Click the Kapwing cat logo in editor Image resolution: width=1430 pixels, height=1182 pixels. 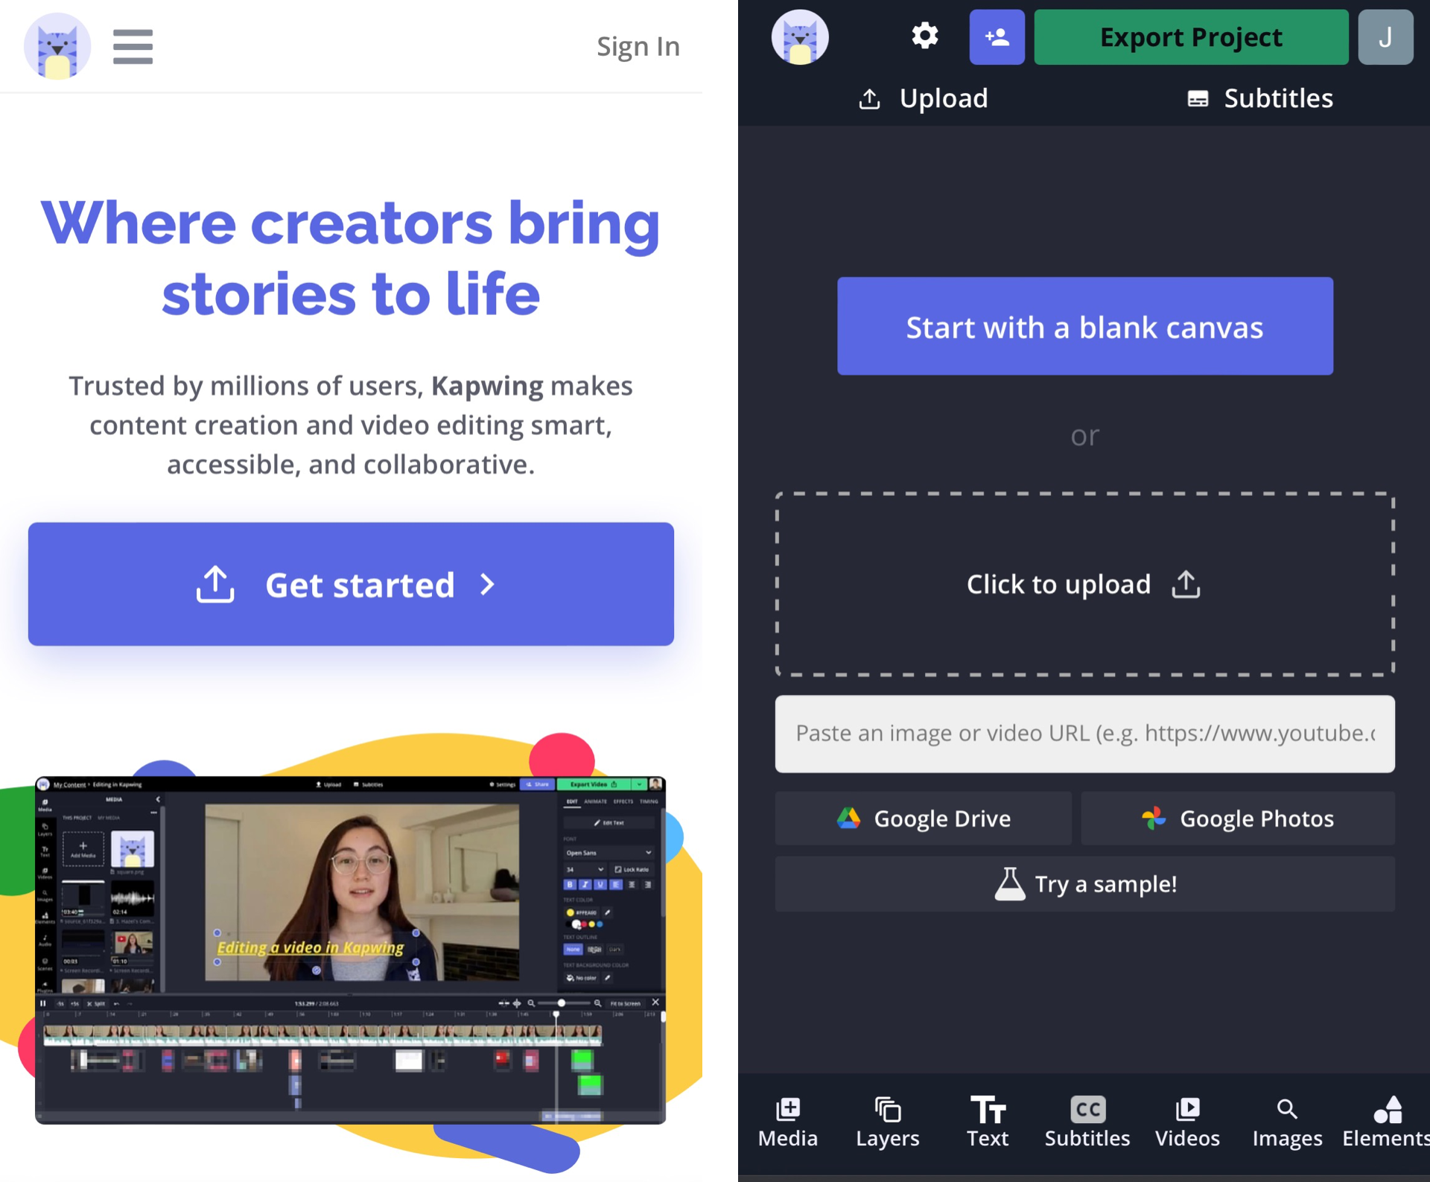(800, 37)
